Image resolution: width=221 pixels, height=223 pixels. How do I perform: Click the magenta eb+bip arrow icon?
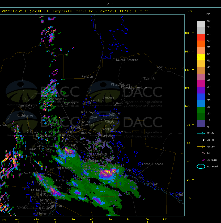(x=201, y=160)
